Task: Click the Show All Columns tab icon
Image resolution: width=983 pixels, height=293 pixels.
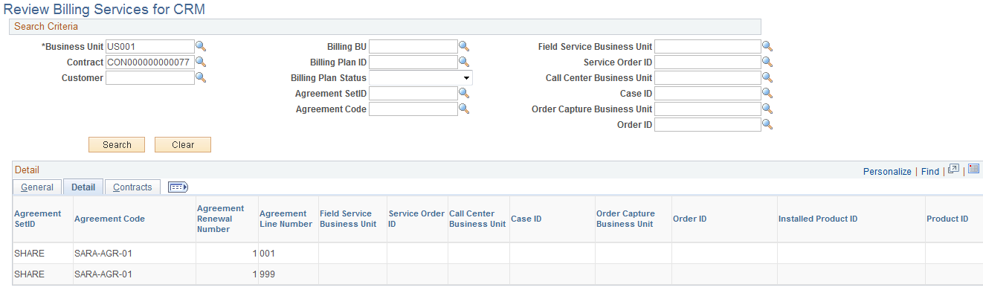Action: coord(178,187)
